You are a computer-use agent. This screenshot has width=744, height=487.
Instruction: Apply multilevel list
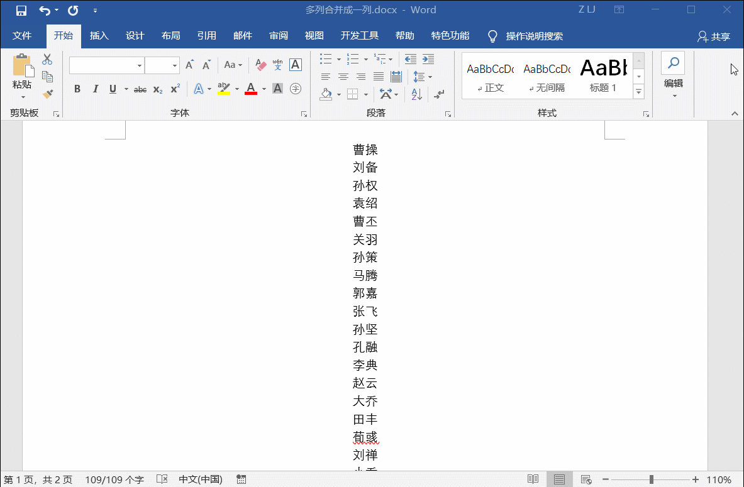(380, 59)
